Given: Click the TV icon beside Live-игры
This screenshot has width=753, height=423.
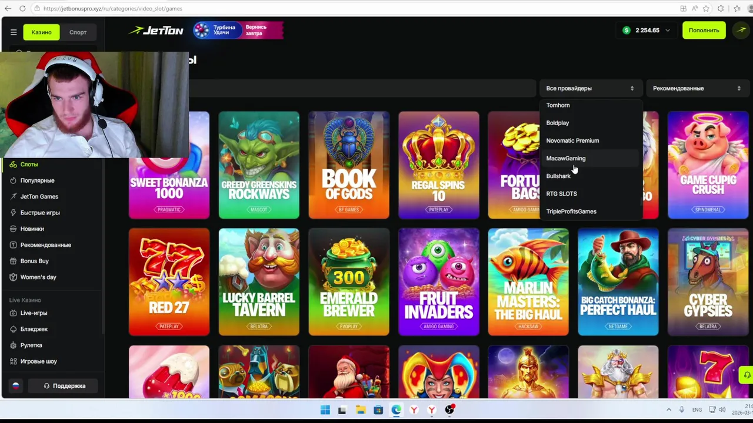Looking at the screenshot, I should 14,313.
